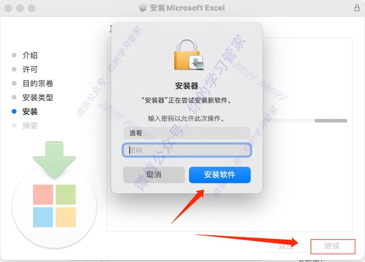
Task: Click the yellow square of Microsoft logo
Action: pyautogui.click(x=66, y=217)
